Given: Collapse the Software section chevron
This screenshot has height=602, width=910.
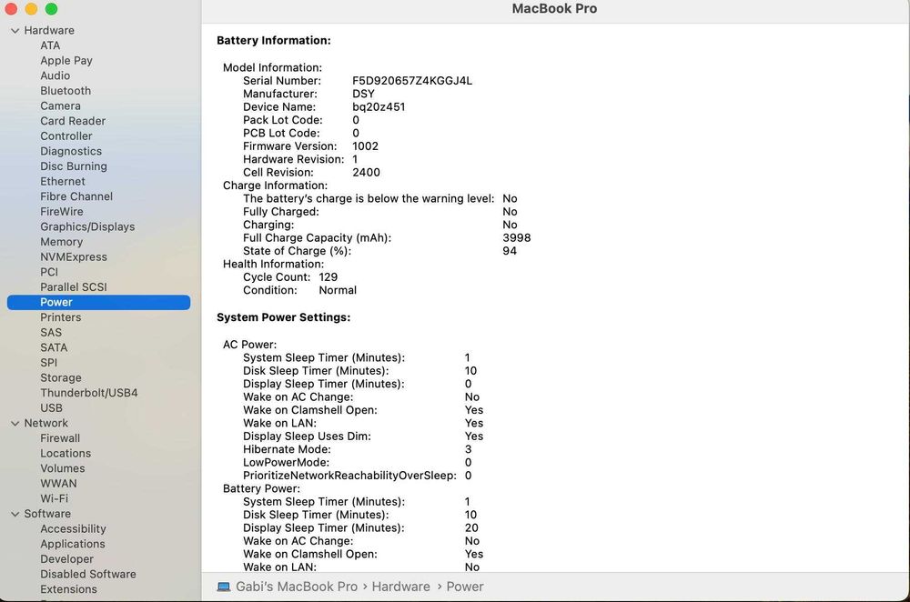Looking at the screenshot, I should click(15, 514).
